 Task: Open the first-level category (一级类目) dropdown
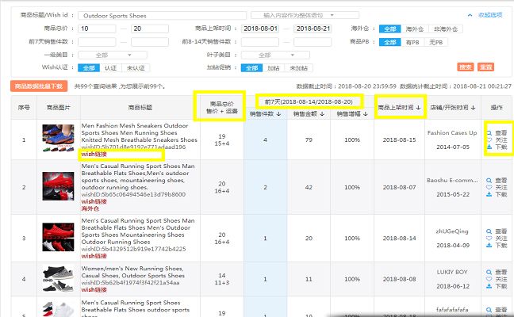[x=113, y=55]
